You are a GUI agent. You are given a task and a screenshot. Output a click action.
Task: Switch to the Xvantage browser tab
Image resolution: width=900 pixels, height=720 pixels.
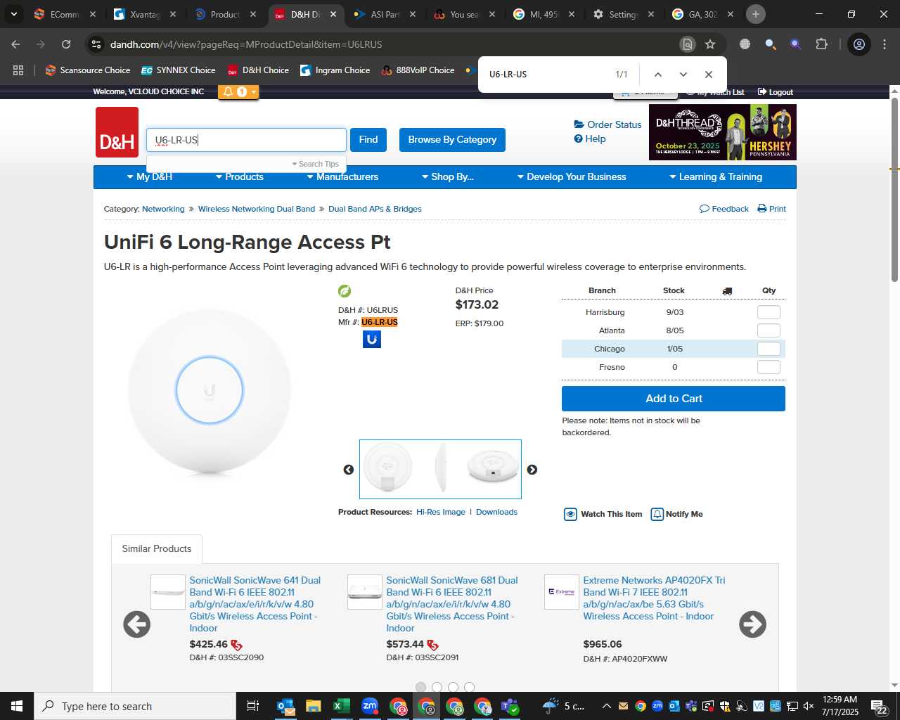tap(146, 14)
